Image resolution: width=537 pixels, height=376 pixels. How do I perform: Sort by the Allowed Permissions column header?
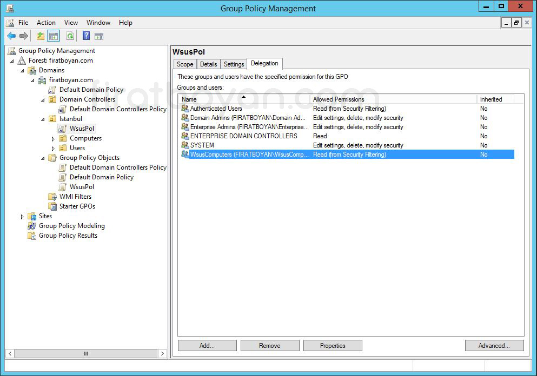pos(394,99)
